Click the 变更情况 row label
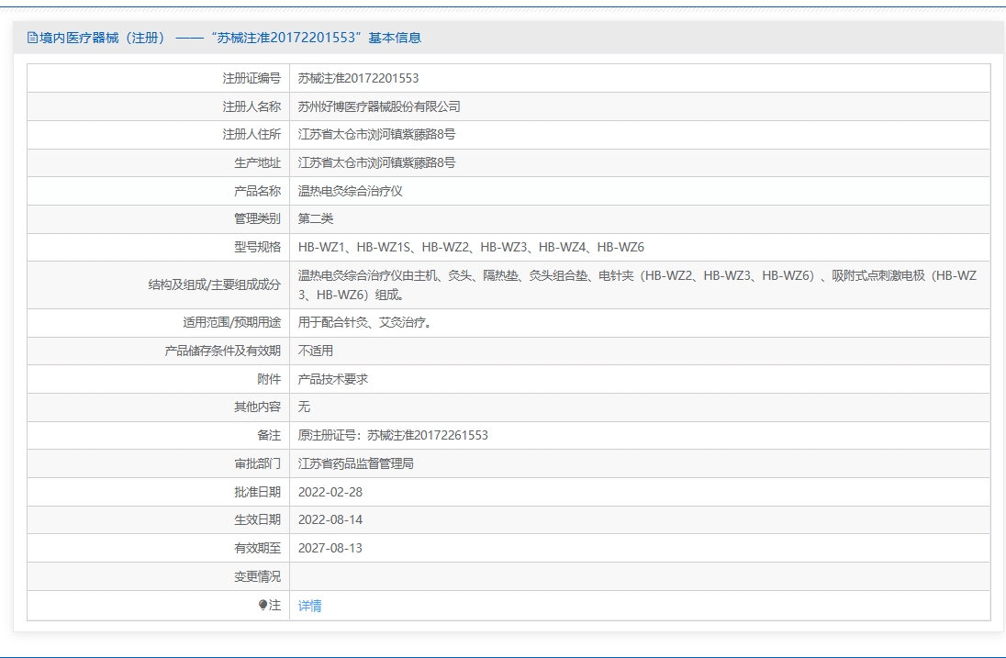1006x658 pixels. pyautogui.click(x=257, y=576)
